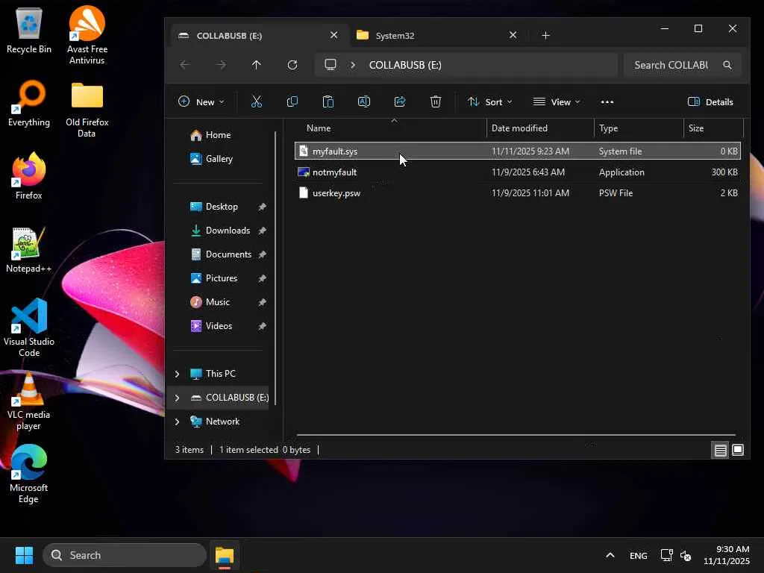Open Downloads in the navigation pane
The height and width of the screenshot is (573, 764).
[227, 231]
